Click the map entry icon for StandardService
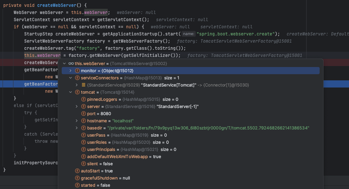This screenshot has width=349, height=189. [84, 85]
